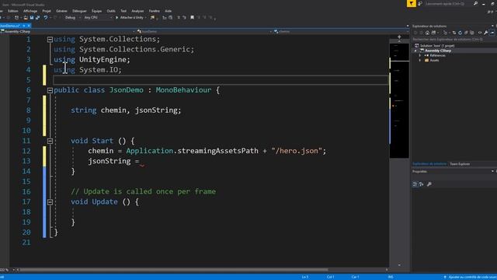Click the Home icon in Solution Explorer
The width and height of the screenshot is (497, 280).
click(427, 33)
